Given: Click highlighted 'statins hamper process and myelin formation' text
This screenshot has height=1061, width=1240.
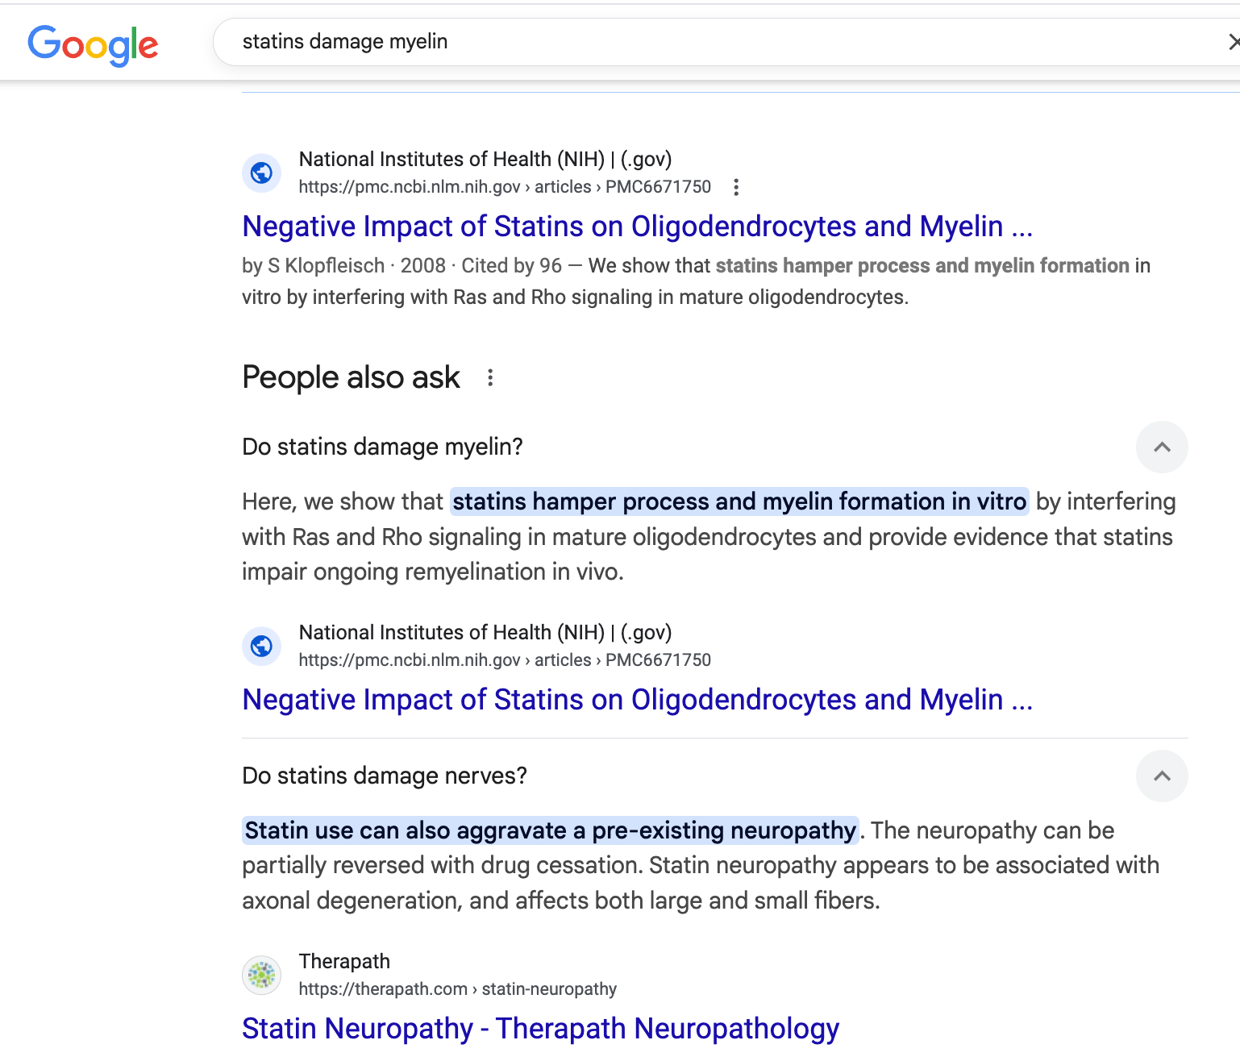Looking at the screenshot, I should point(739,501).
